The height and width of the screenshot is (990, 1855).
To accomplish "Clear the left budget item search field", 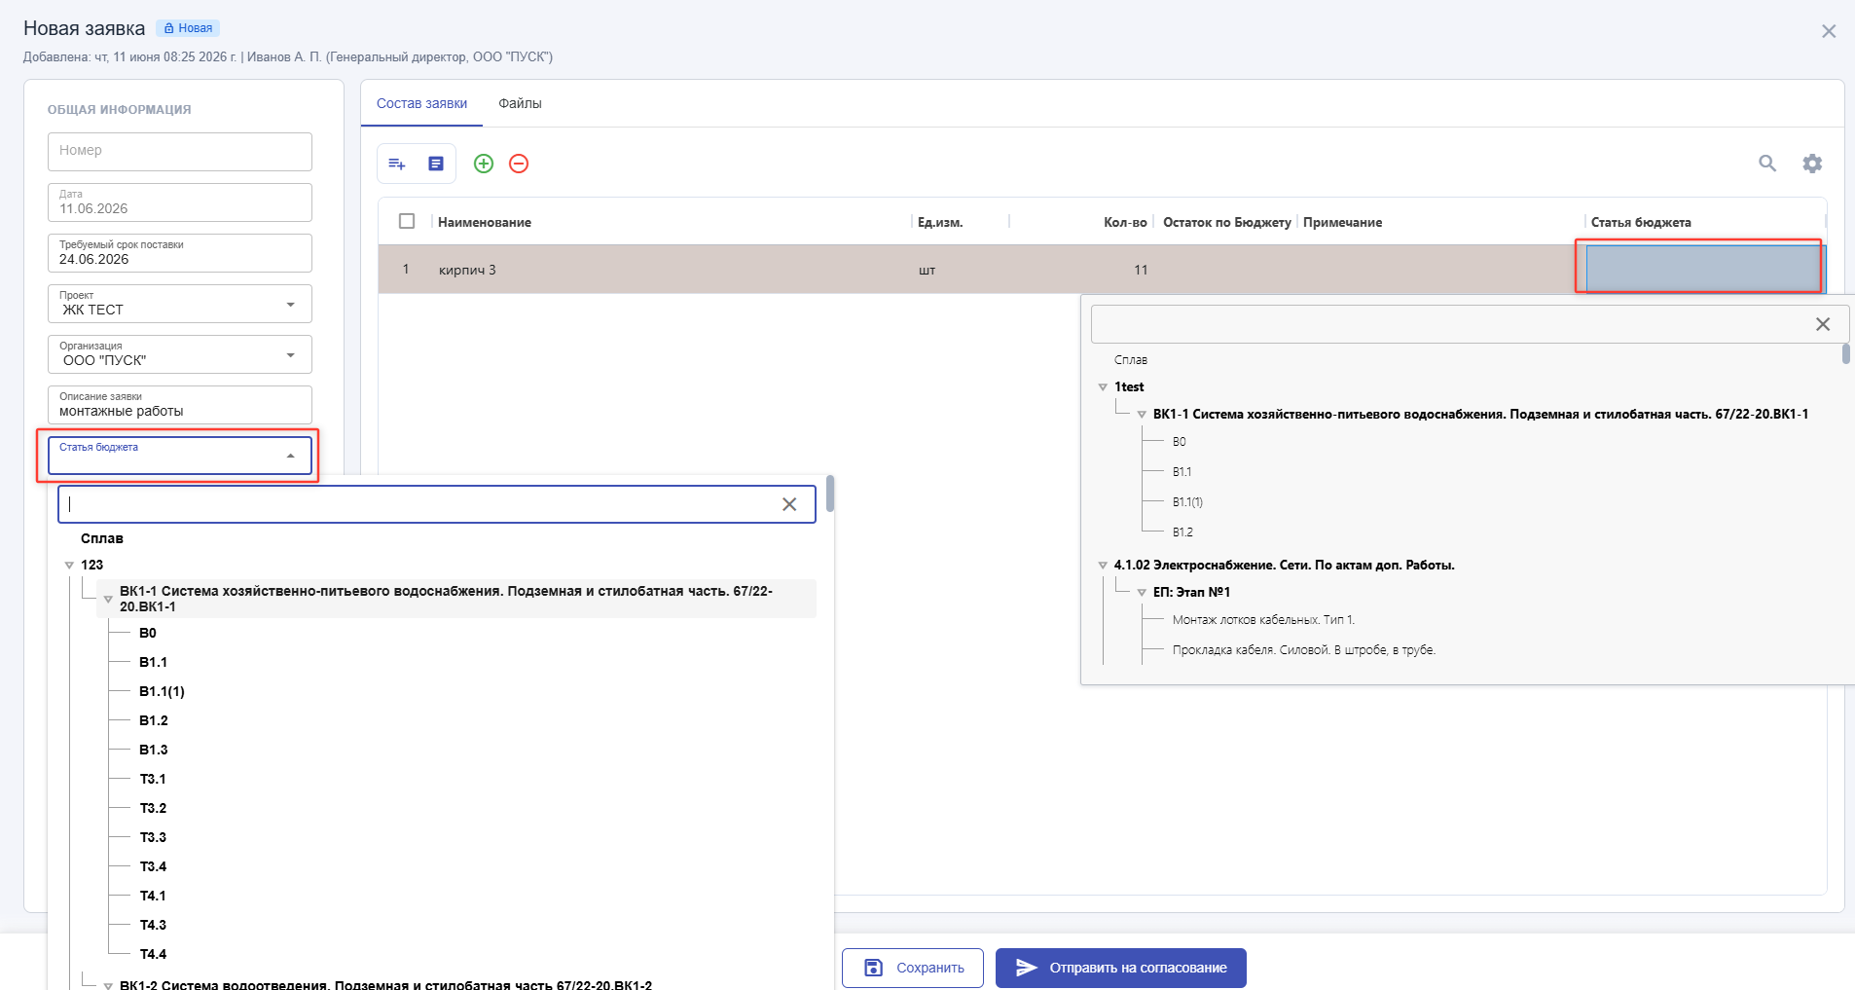I will (789, 504).
